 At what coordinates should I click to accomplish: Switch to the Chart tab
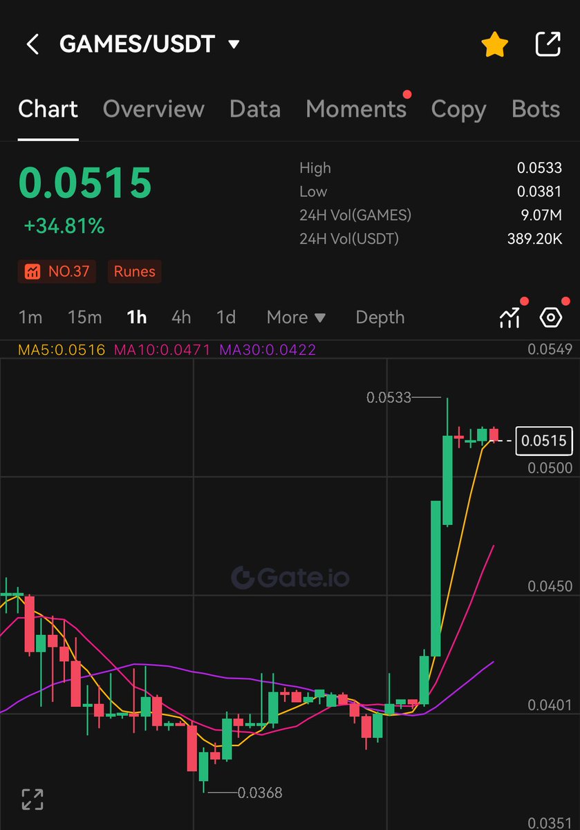(48, 109)
